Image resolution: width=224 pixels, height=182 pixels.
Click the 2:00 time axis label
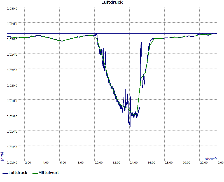28,163
